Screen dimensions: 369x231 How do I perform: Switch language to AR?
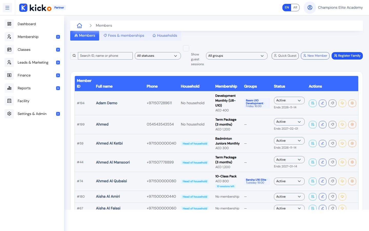coord(295,7)
